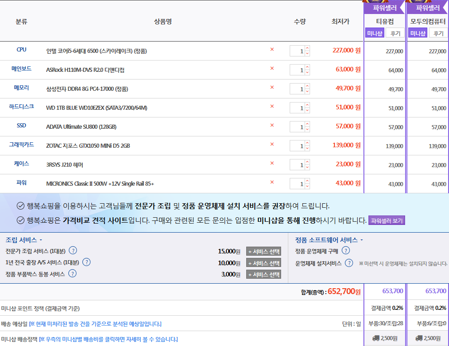Screen dimensions: 449x346
Task: Open help icon for 정품 운영체제 구매
Action: pyautogui.click(x=346, y=251)
